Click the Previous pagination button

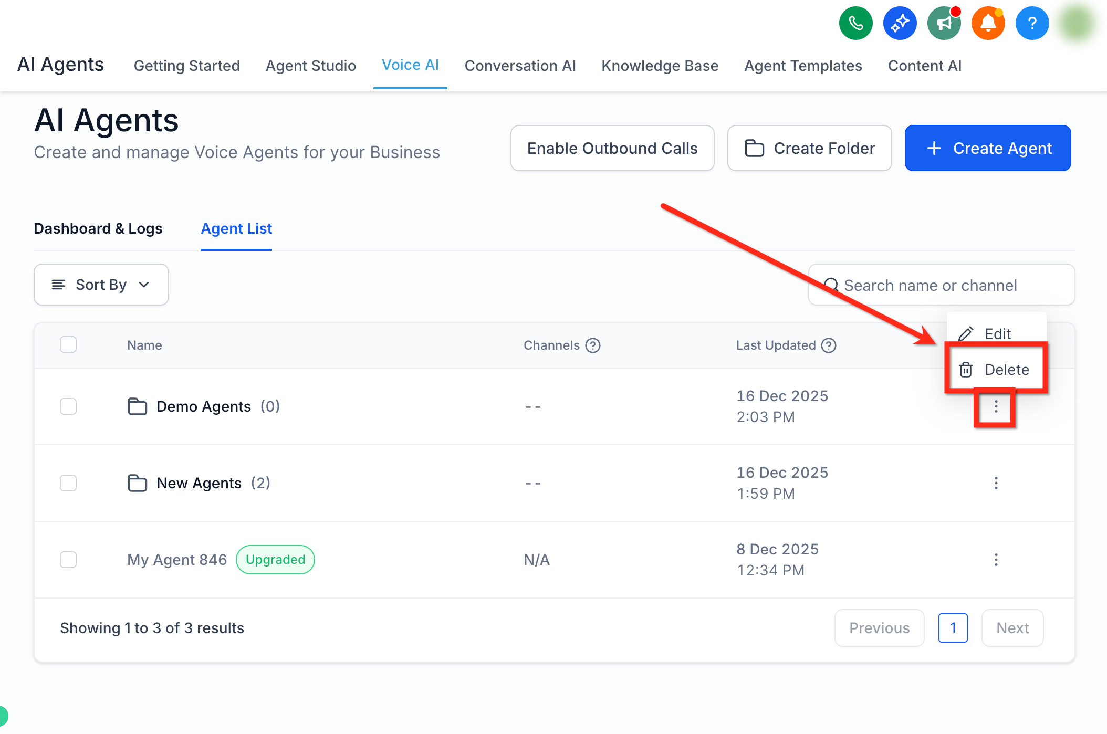point(880,628)
